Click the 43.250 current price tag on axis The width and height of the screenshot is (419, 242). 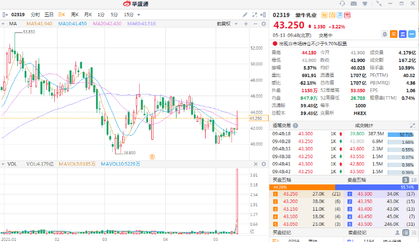259,118
